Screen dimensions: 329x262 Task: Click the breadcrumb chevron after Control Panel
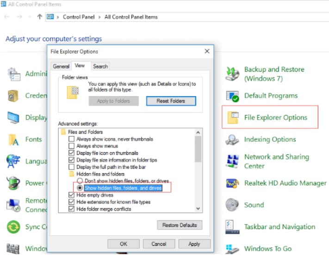pyautogui.click(x=99, y=17)
